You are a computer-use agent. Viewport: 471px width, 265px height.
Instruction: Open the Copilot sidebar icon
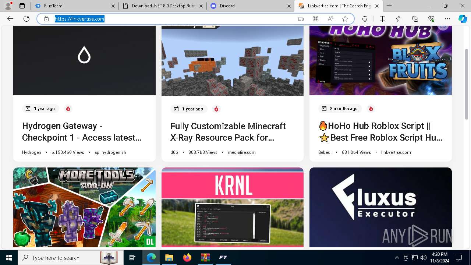463,19
